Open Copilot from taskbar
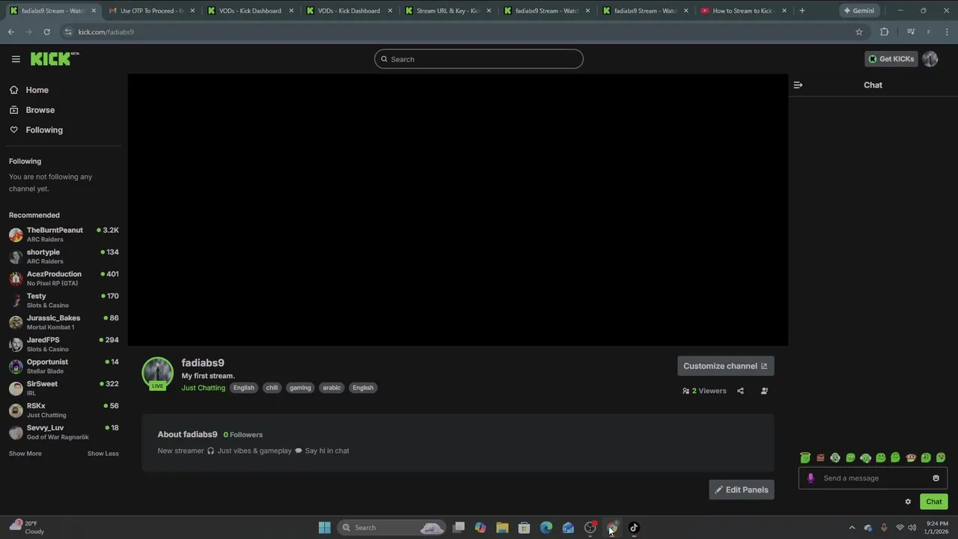 (x=480, y=528)
